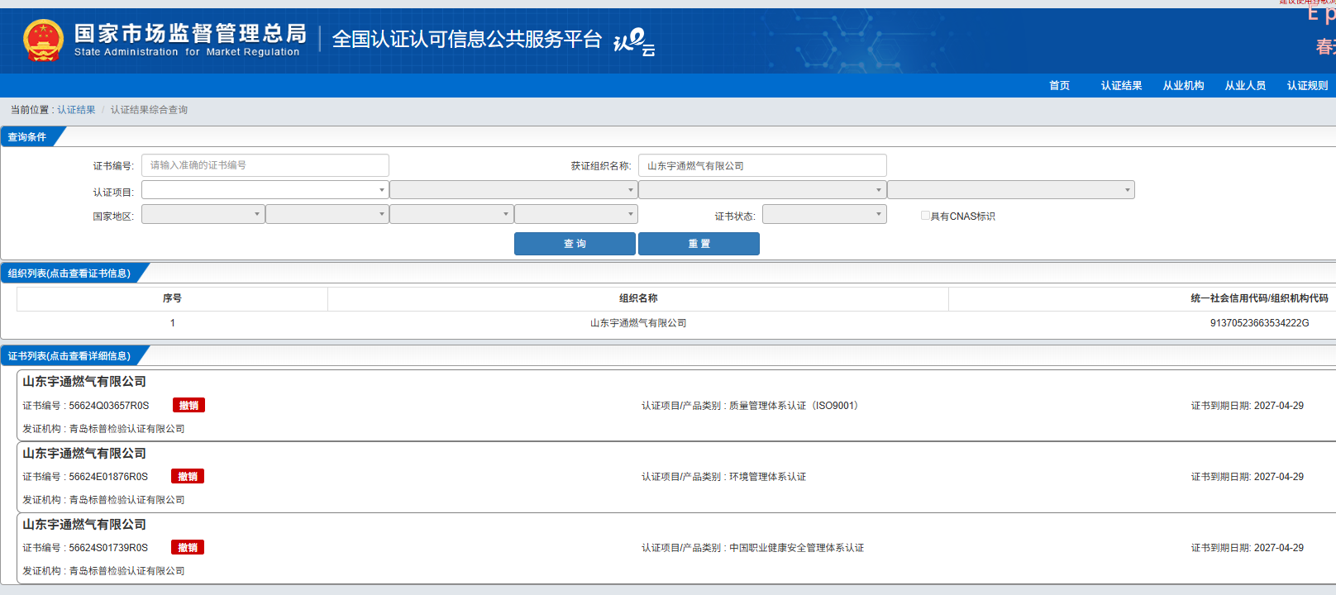Expand the fourth 认证项目 dropdown

pyautogui.click(x=1011, y=190)
